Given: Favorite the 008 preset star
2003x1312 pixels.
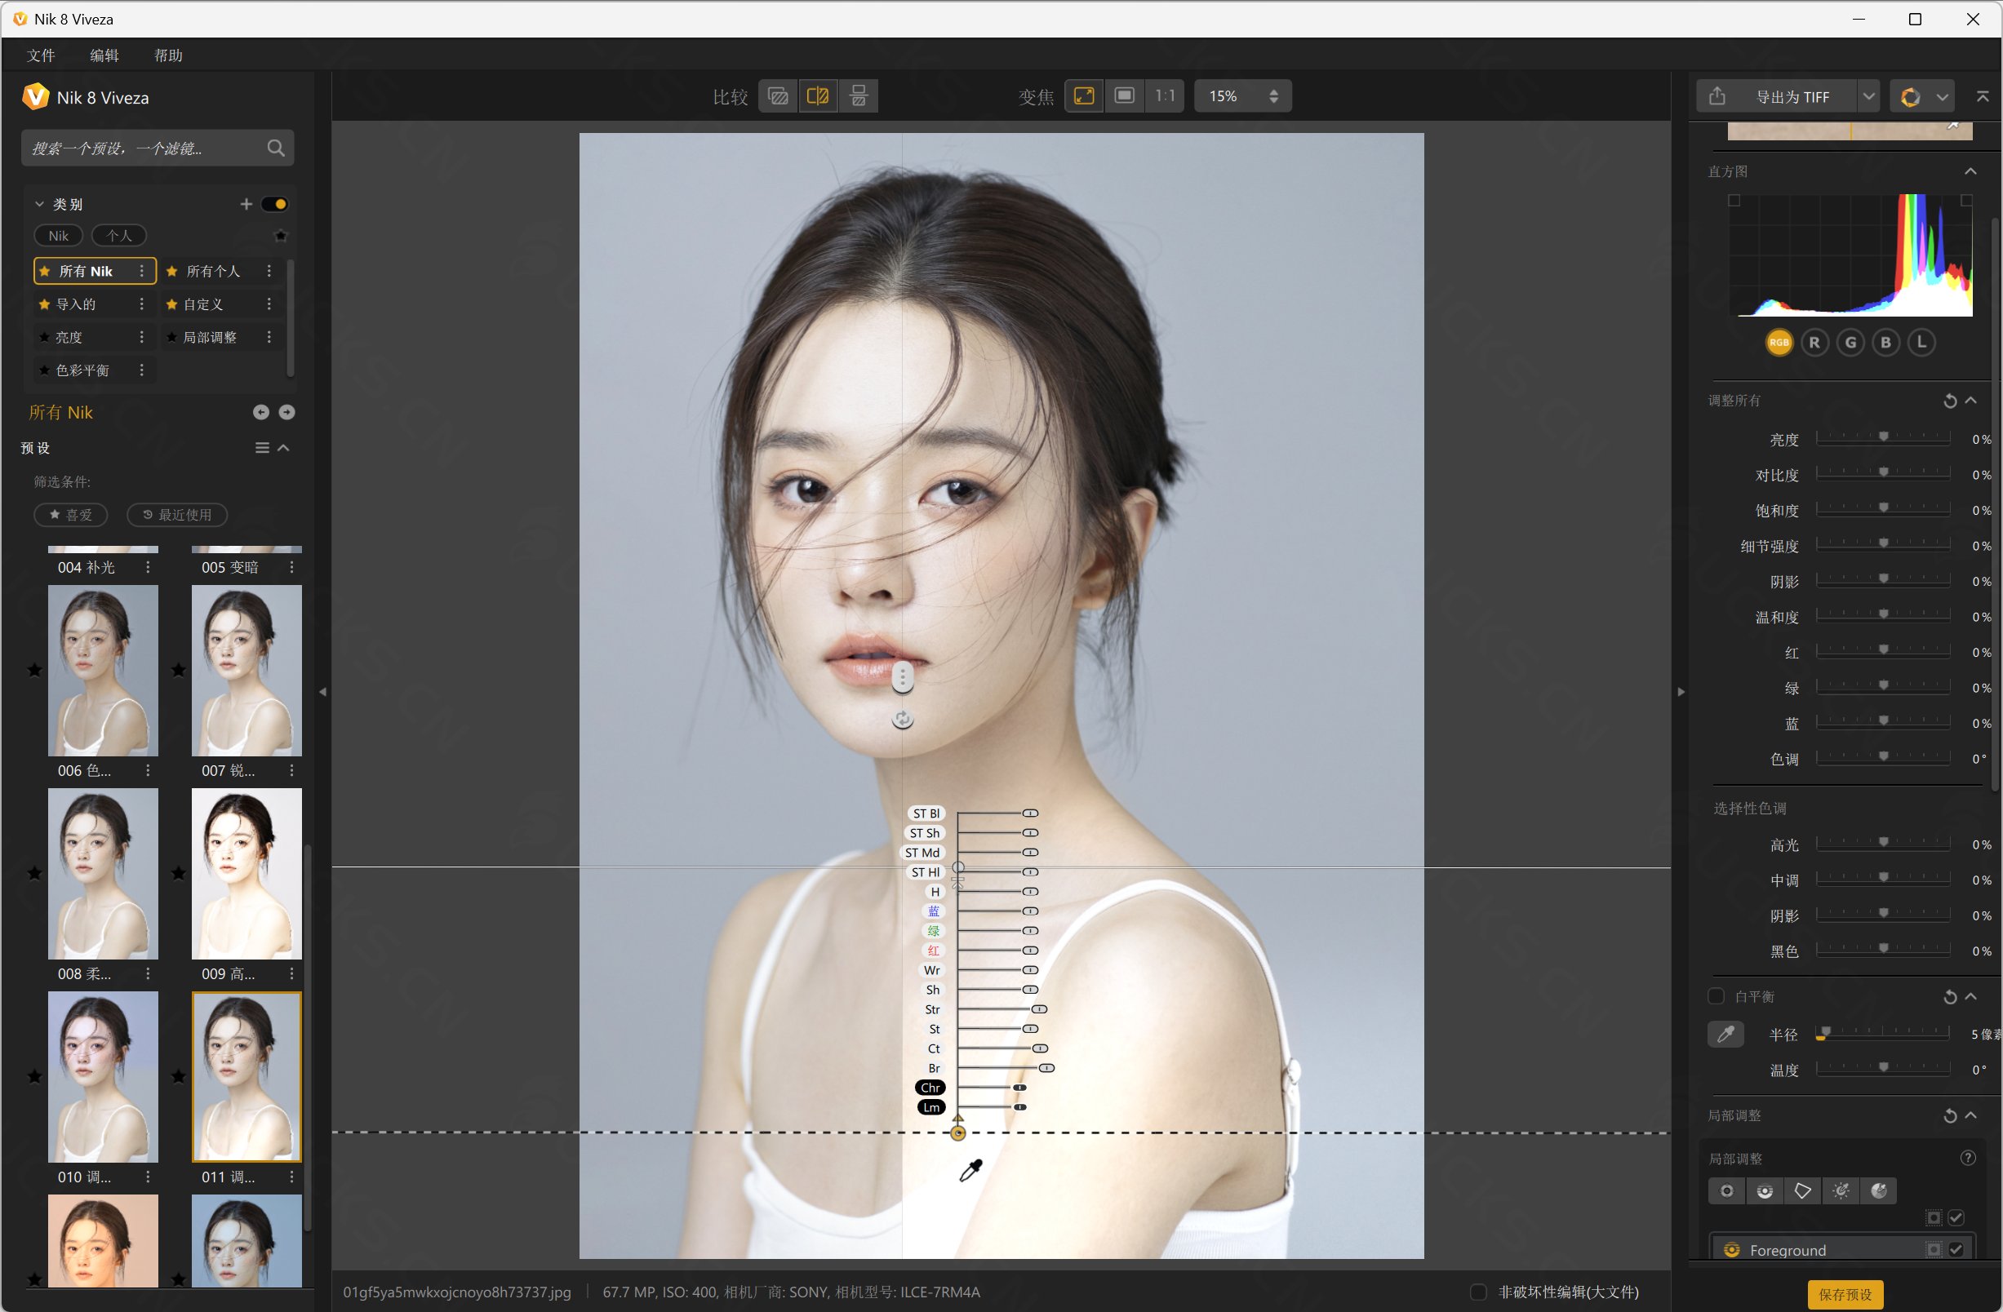Looking at the screenshot, I should [34, 873].
